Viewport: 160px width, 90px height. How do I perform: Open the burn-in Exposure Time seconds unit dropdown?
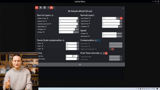(78, 21)
